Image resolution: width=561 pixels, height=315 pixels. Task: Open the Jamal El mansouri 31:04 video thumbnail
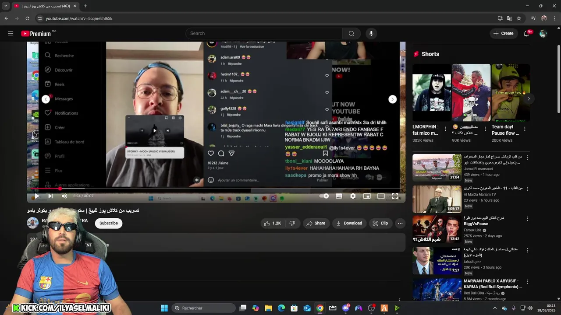click(x=437, y=168)
